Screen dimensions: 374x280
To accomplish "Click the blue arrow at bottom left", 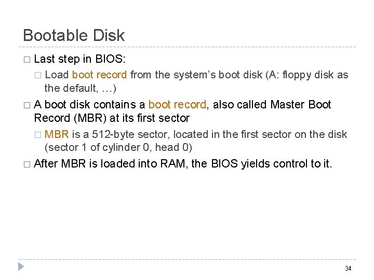I will [21, 267].
